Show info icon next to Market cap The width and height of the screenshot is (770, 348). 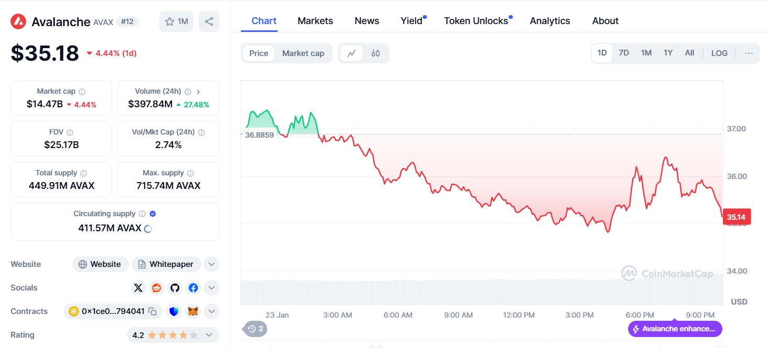pos(82,92)
